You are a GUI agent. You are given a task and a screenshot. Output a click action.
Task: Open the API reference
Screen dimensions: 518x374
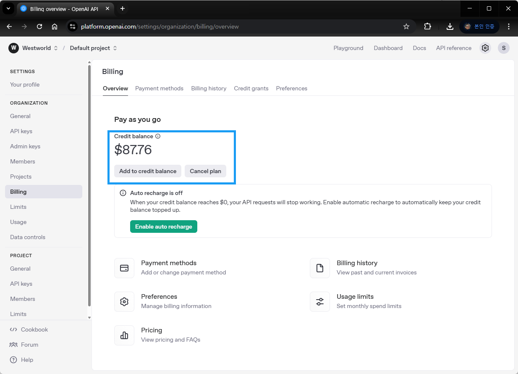[x=454, y=48]
